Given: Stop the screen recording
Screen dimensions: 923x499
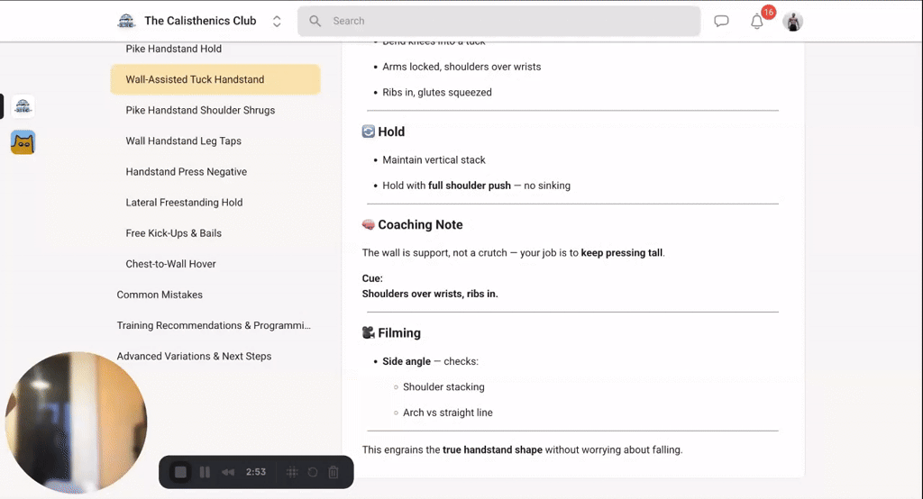Looking at the screenshot, I should tap(180, 472).
